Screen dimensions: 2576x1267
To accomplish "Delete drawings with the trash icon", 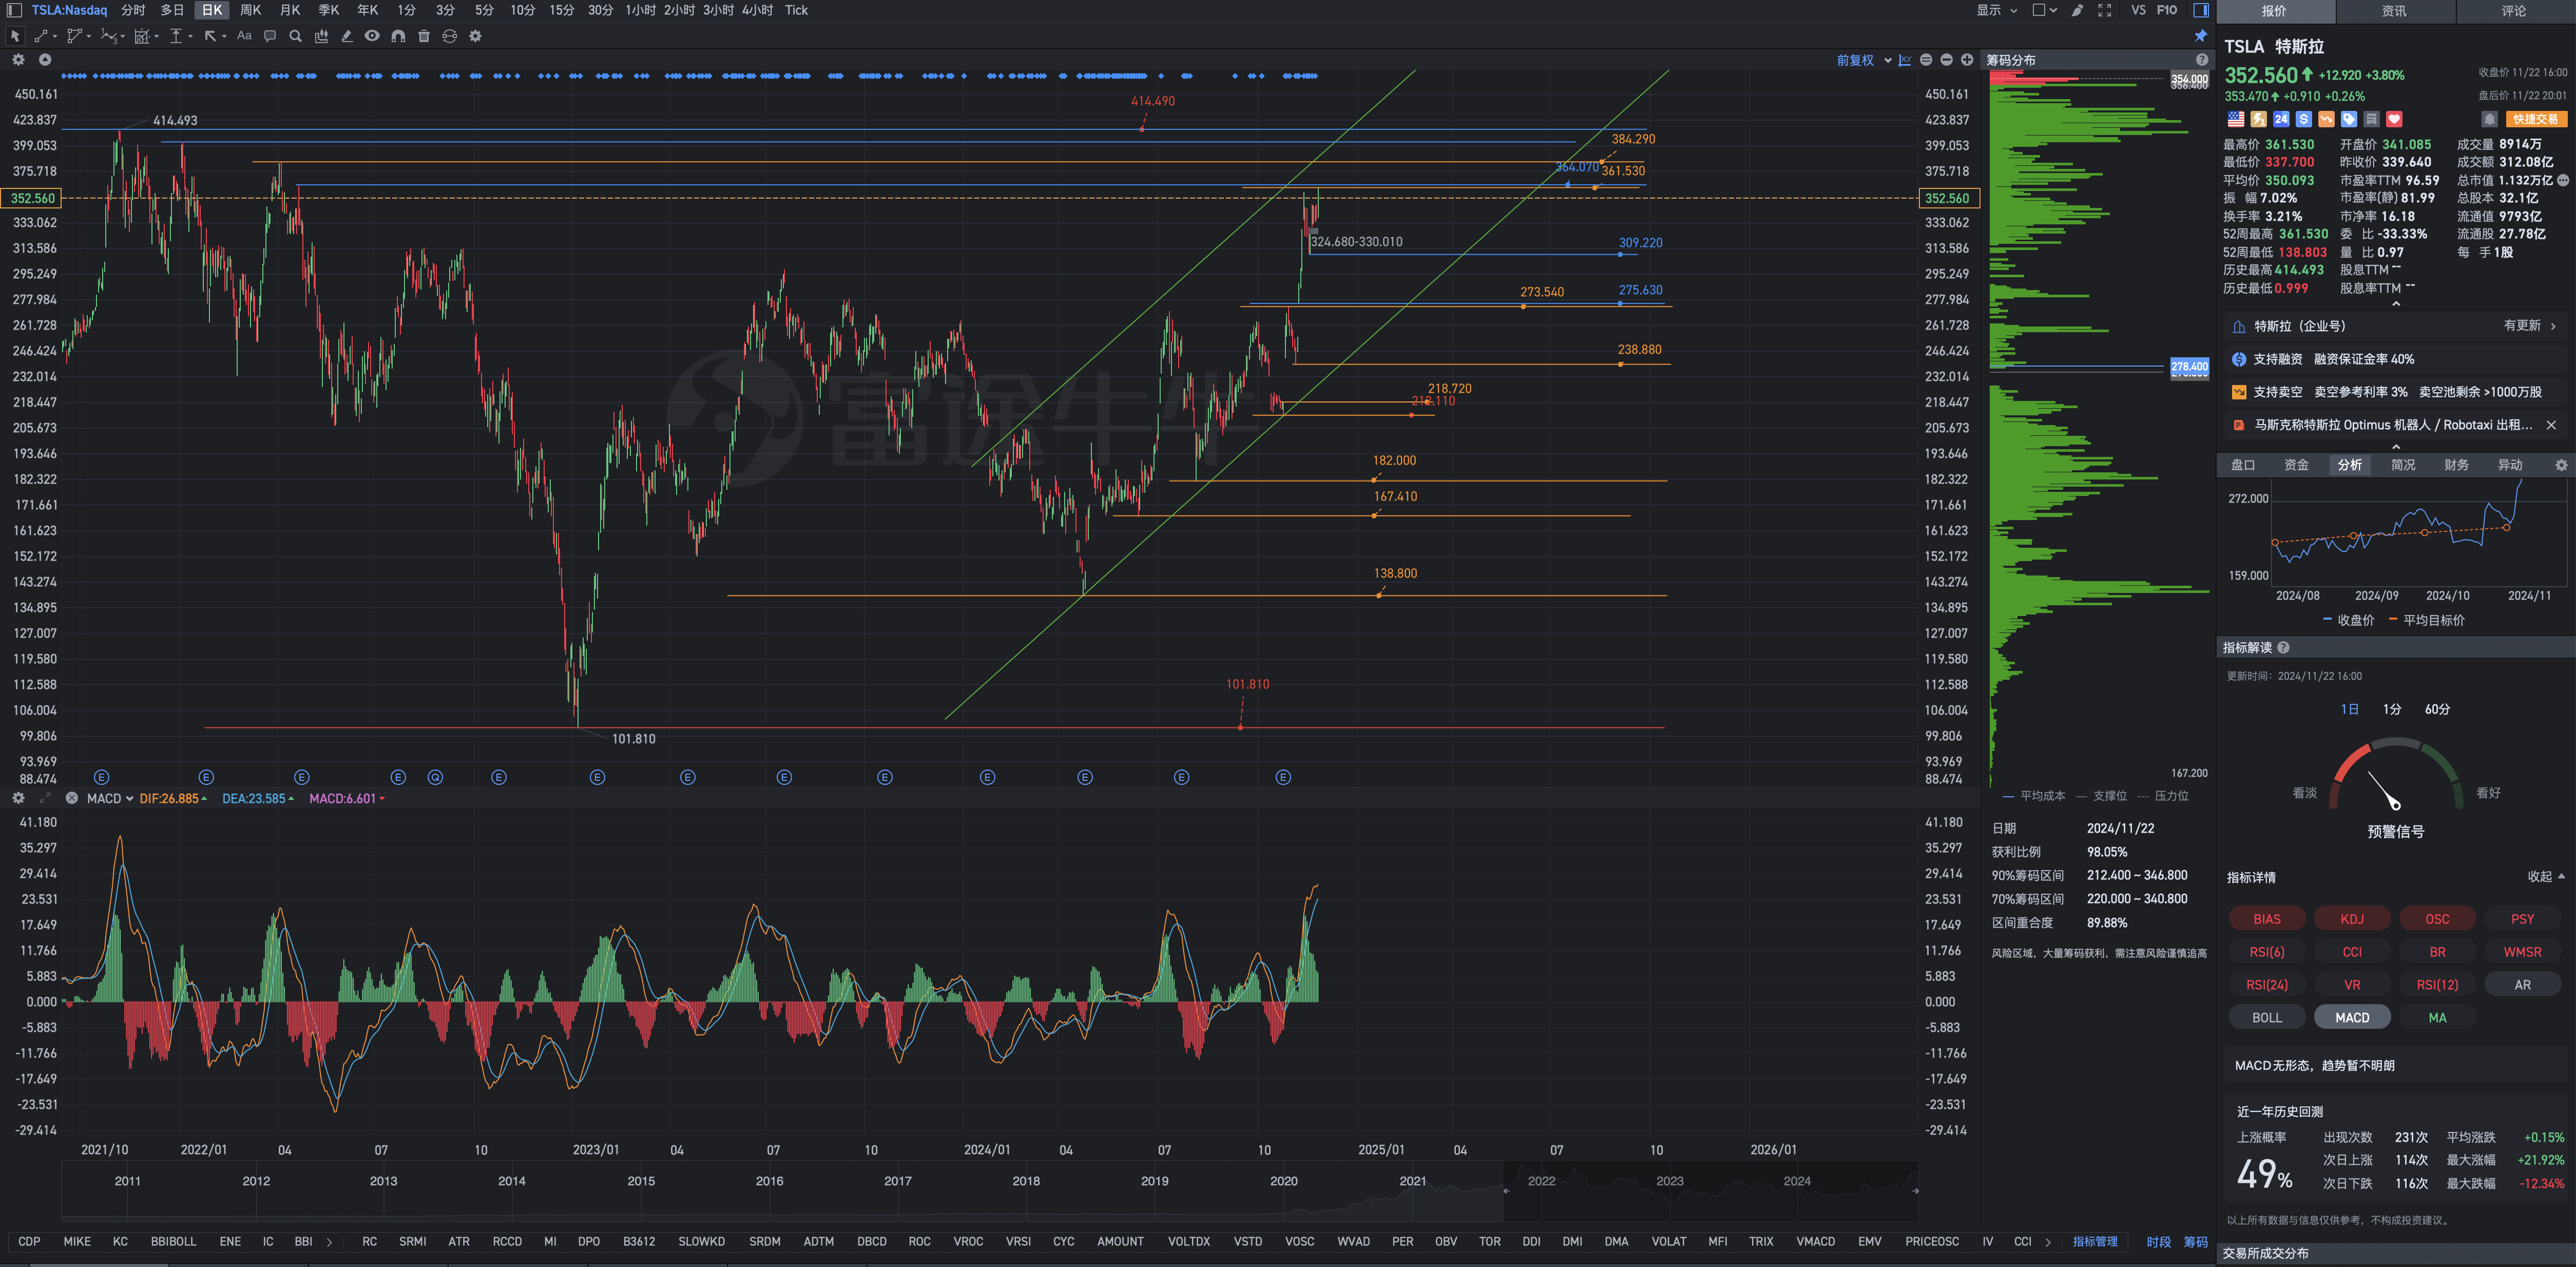I will [x=424, y=36].
